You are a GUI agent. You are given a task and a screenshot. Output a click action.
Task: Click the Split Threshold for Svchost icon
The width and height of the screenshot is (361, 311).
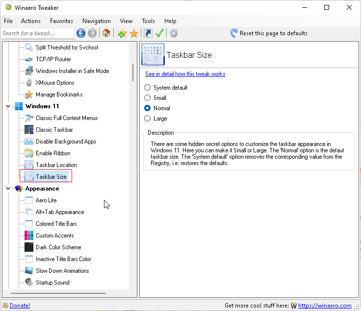(x=29, y=48)
